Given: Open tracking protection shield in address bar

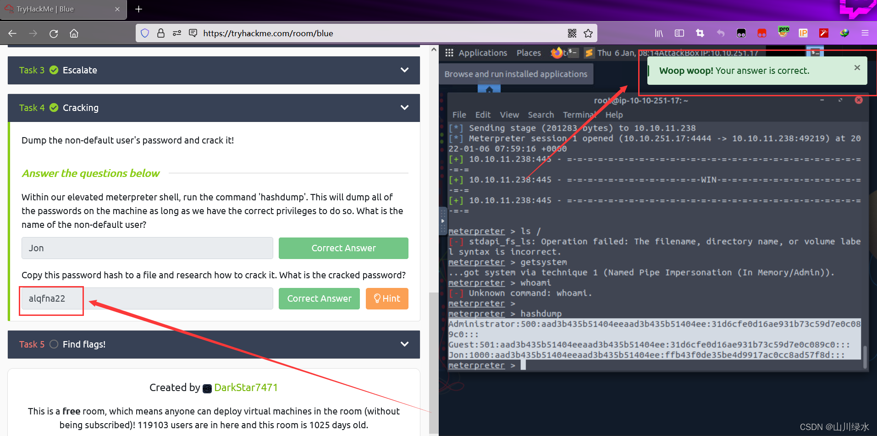Looking at the screenshot, I should [x=145, y=33].
